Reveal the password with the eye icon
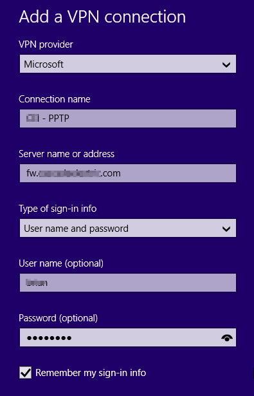This screenshot has height=396, width=254. click(227, 337)
